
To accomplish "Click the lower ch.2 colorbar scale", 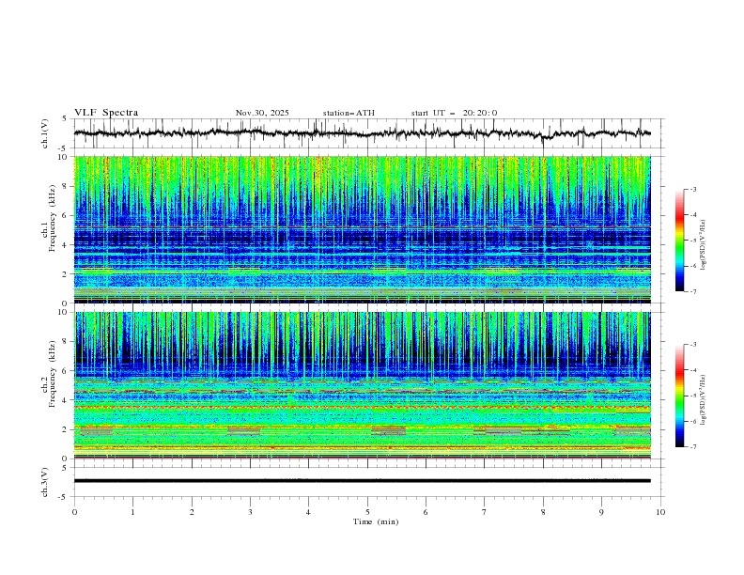I will click(x=679, y=396).
